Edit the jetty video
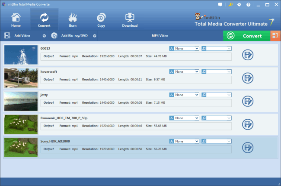This screenshot has height=186, width=281. pyautogui.click(x=248, y=101)
